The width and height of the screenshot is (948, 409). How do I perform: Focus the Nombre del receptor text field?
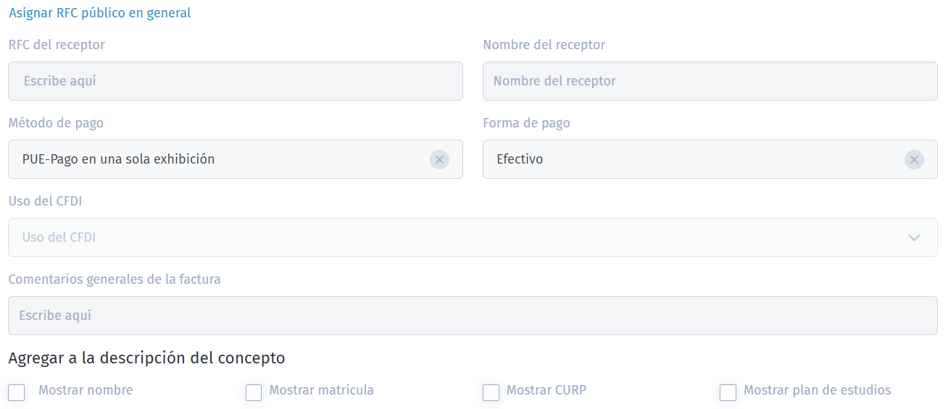710,81
